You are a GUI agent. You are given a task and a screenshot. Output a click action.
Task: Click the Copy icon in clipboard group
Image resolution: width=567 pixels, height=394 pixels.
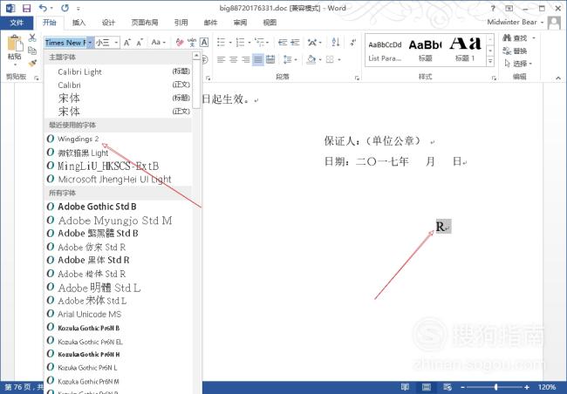pyautogui.click(x=32, y=51)
